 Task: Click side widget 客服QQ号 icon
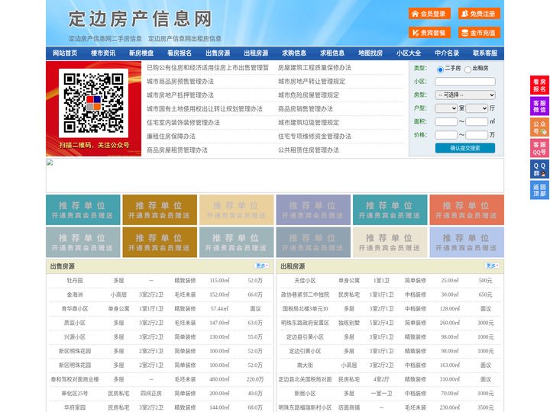539,148
